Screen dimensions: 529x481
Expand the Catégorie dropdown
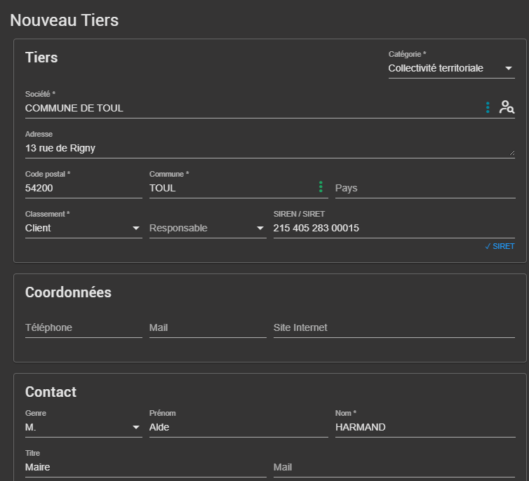click(x=451, y=69)
